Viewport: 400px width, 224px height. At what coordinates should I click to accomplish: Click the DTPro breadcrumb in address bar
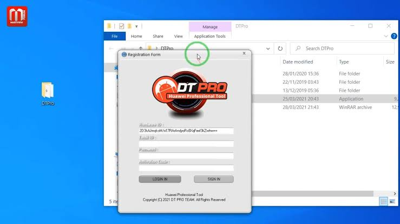pyautogui.click(x=167, y=49)
